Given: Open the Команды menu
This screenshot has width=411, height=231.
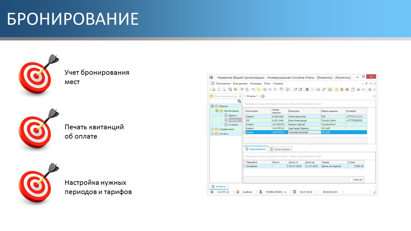Looking at the screenshot, I should click(256, 83).
